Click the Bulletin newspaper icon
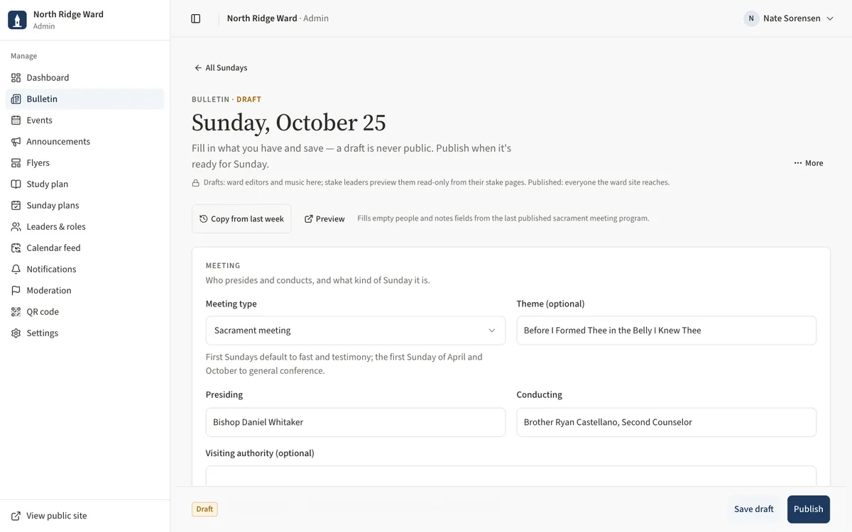The image size is (852, 532). point(16,99)
